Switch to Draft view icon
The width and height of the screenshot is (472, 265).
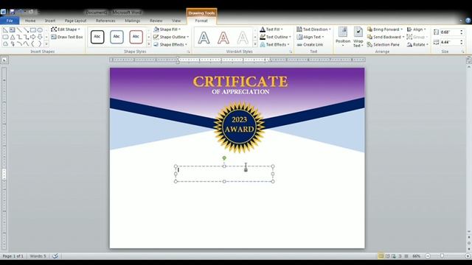click(406, 256)
